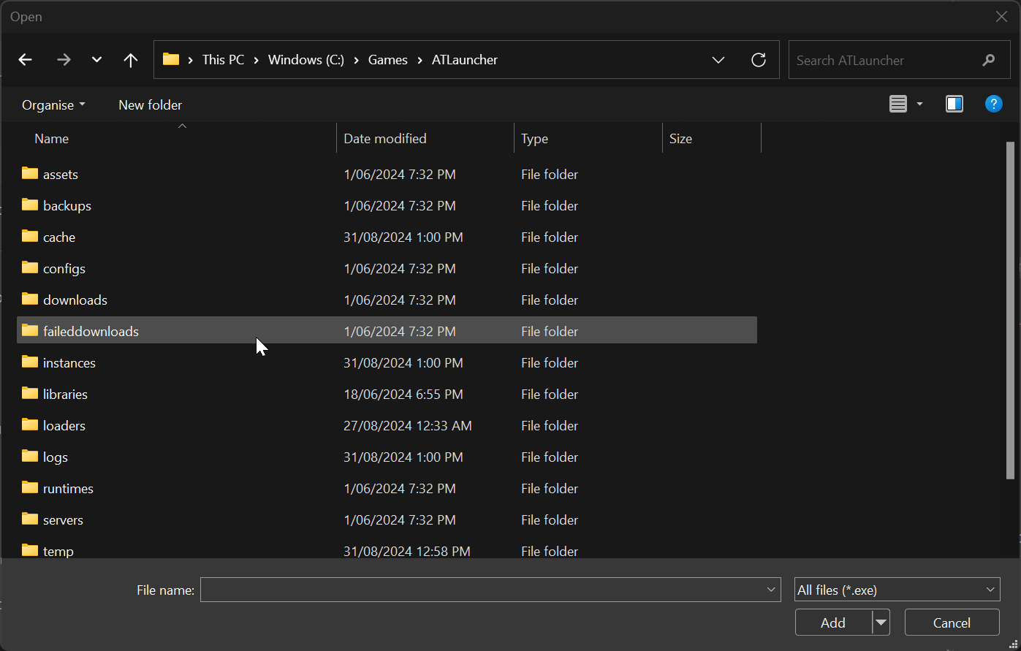Refresh the ATLauncher folder view
This screenshot has width=1021, height=651.
pyautogui.click(x=759, y=60)
